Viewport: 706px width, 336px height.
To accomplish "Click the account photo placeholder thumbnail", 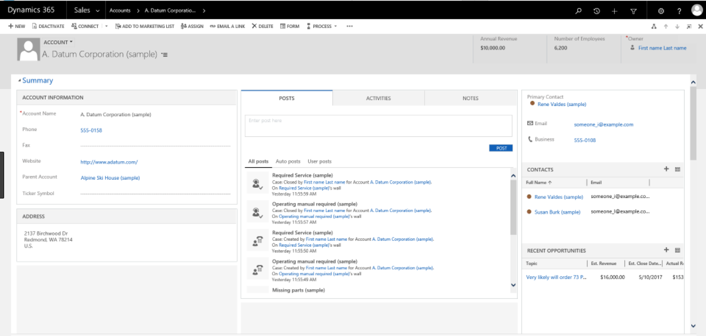I will (28, 50).
